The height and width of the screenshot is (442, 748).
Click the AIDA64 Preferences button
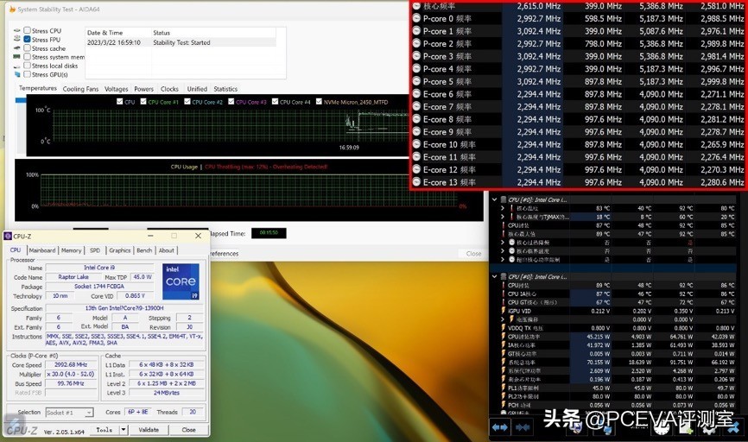tap(224, 254)
